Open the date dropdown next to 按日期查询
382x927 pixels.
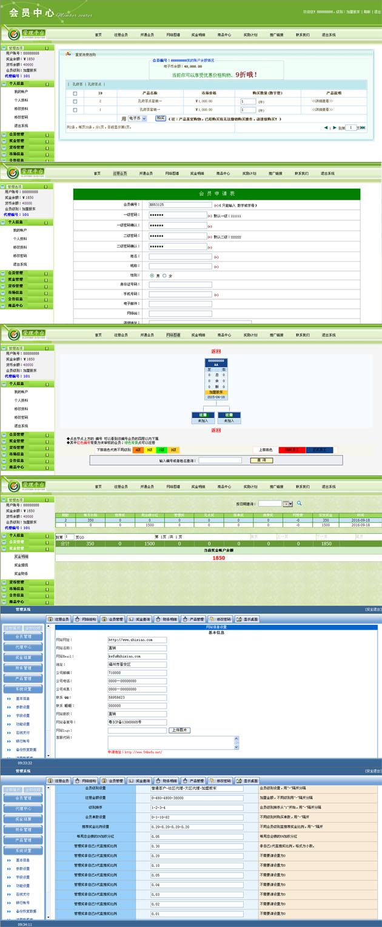click(x=287, y=504)
